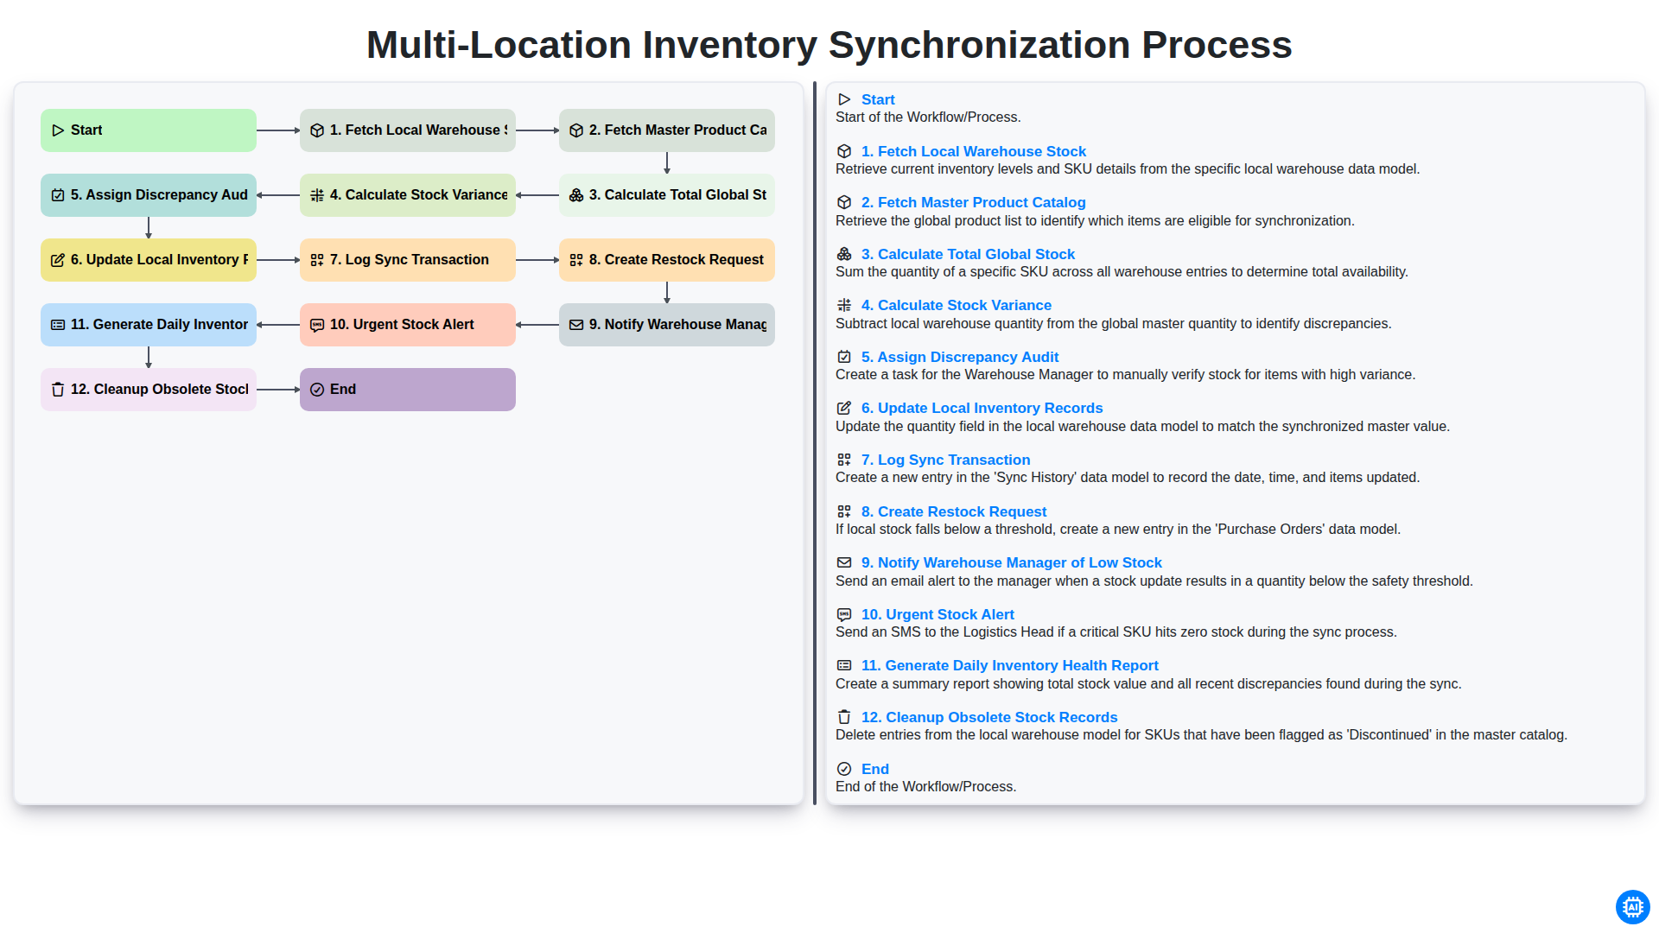Select the purple End node

click(408, 390)
